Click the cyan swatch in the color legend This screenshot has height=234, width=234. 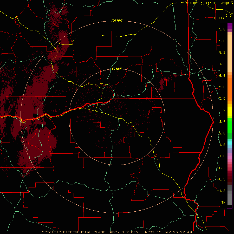coord(230,143)
